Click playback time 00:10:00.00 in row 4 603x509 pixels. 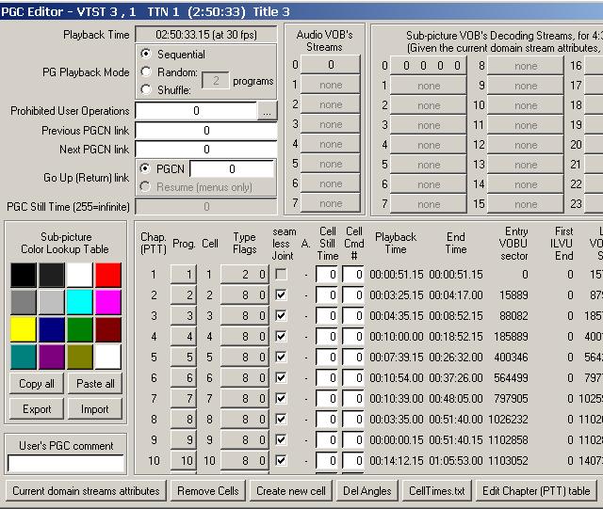click(397, 337)
